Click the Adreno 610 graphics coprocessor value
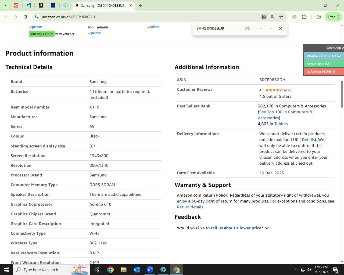This screenshot has width=344, height=275. tap(100, 204)
